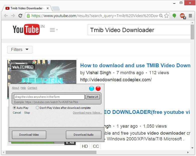
Task: Open the Download more Videos link
Action: [87, 113]
